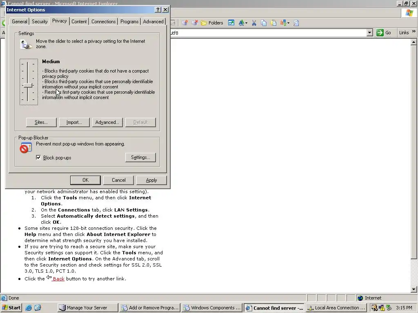Click the Done status bar page icon
The width and height of the screenshot is (418, 313).
(4, 298)
